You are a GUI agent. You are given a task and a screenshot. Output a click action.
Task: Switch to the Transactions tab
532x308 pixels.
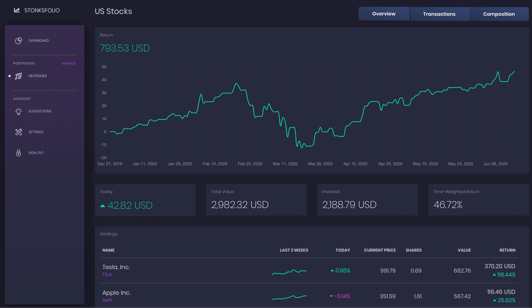coord(439,14)
